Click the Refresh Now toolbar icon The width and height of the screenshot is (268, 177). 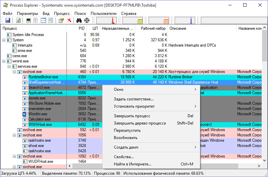pyautogui.click(x=18, y=20)
